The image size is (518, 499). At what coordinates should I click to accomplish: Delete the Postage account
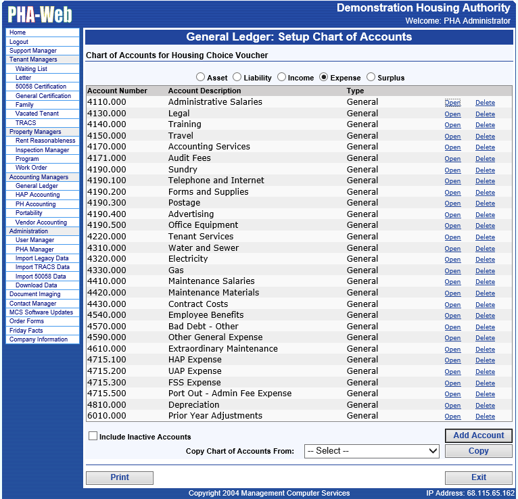click(485, 204)
